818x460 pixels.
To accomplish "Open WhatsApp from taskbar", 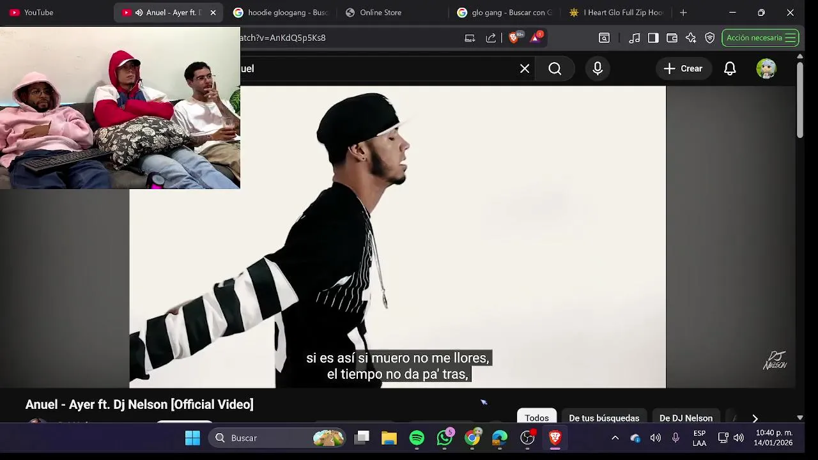I will (445, 438).
